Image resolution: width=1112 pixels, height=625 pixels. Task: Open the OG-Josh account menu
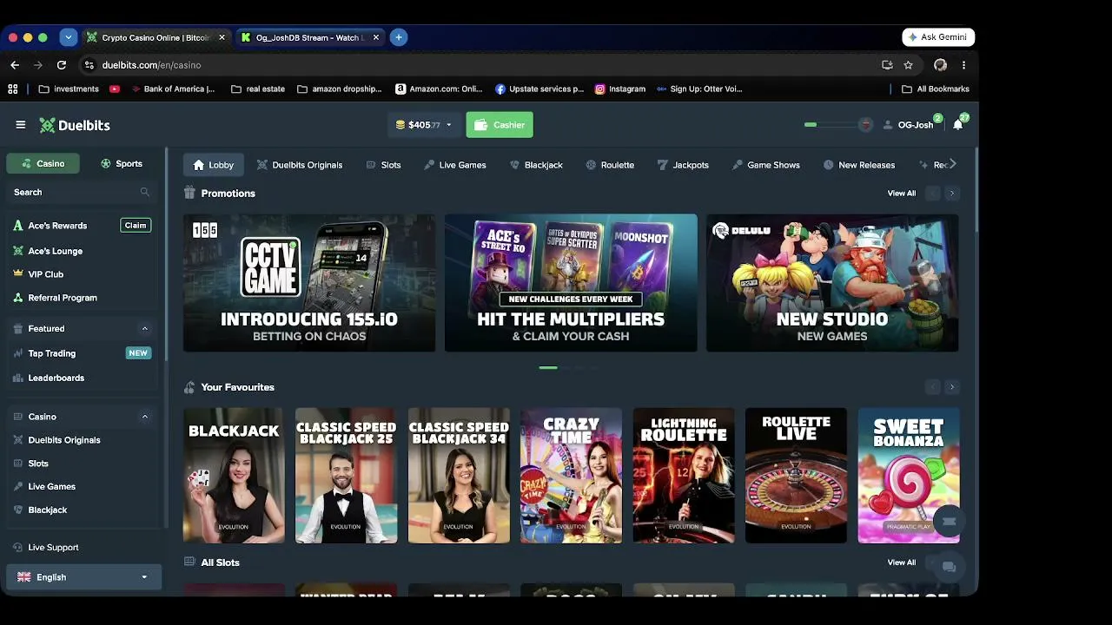click(x=909, y=125)
